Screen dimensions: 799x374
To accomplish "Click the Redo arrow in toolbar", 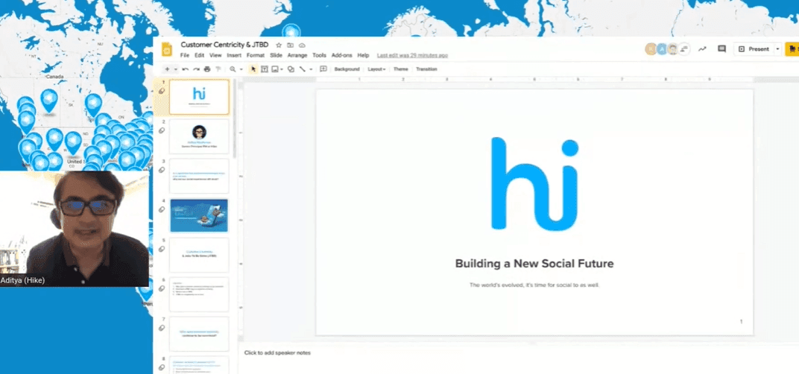I will 196,69.
